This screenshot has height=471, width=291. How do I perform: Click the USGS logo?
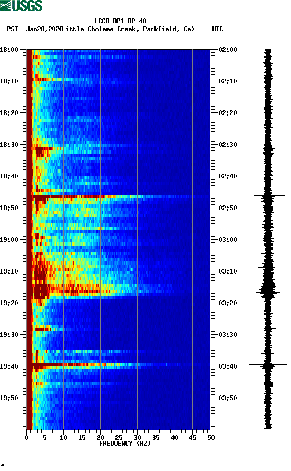click(21, 5)
